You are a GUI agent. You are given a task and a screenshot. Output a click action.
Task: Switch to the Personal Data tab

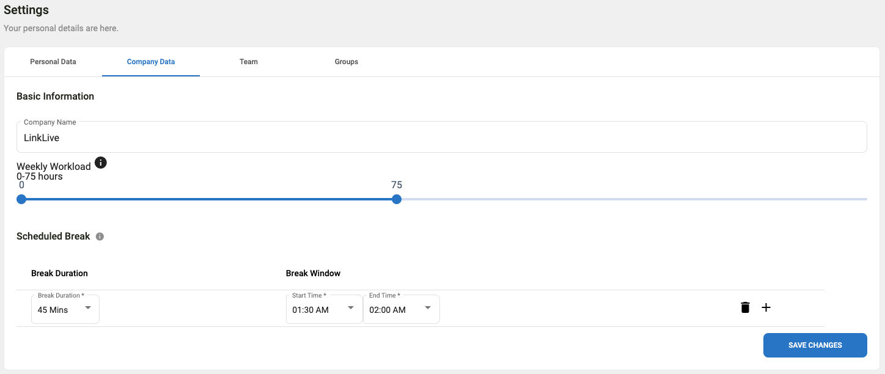point(53,62)
